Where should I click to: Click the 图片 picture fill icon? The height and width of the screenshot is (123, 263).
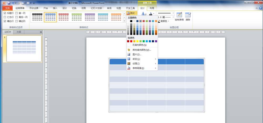tap(129, 55)
